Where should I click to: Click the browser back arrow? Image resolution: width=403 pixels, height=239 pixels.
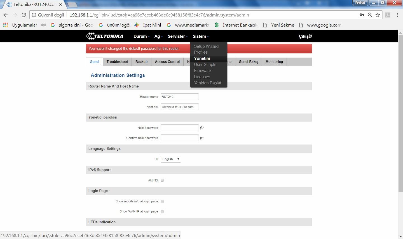pos(6,15)
